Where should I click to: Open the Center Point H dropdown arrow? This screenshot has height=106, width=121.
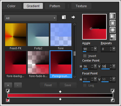point(95,66)
